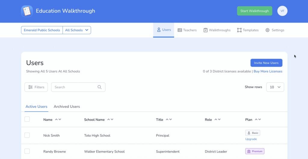Image resolution: width=308 pixels, height=159 pixels.
Task: Sort the Name column with arrows
Action: coord(58,120)
